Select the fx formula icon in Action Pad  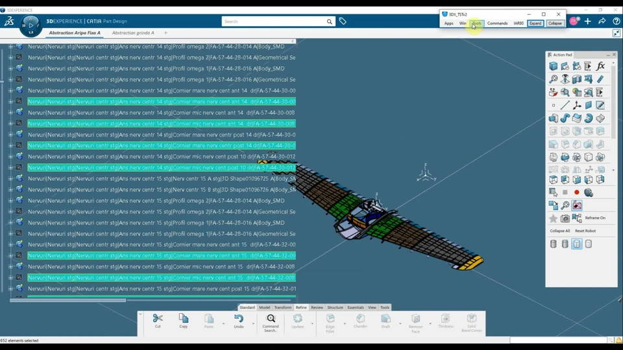click(x=600, y=66)
